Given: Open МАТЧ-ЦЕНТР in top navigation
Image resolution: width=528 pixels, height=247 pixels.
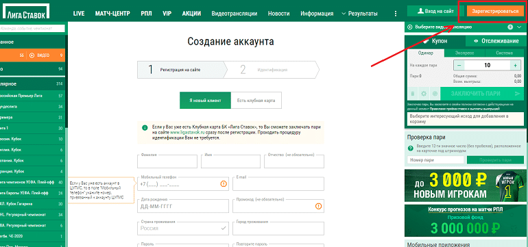Looking at the screenshot, I should pyautogui.click(x=112, y=14).
